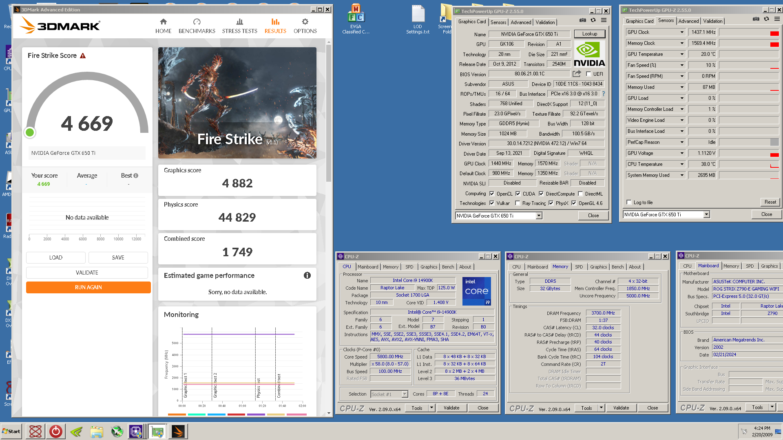Open GPU selector dropdown in Graphics Card window
783x440 pixels.
click(x=539, y=216)
